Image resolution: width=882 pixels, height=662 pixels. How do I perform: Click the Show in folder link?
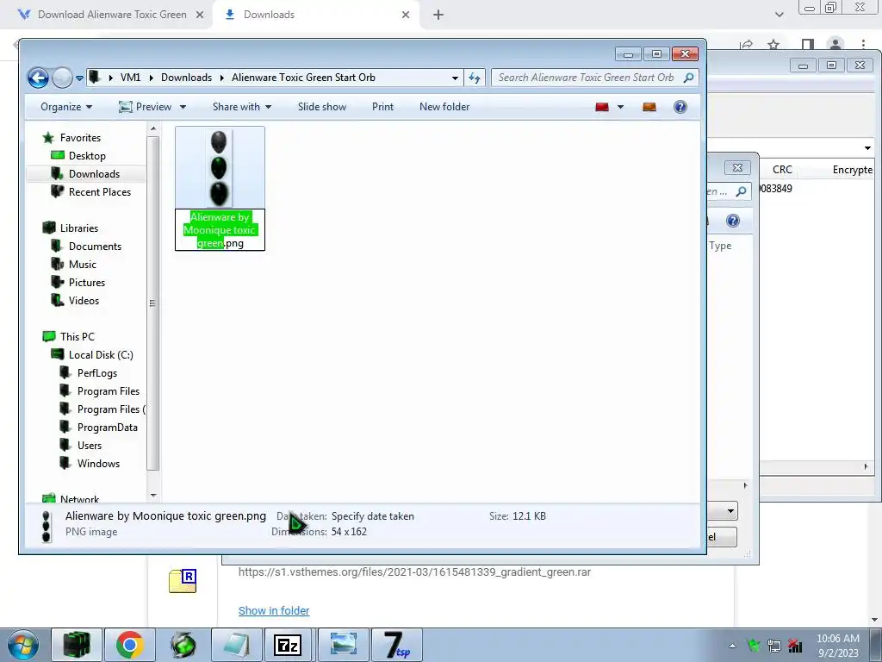(x=274, y=611)
